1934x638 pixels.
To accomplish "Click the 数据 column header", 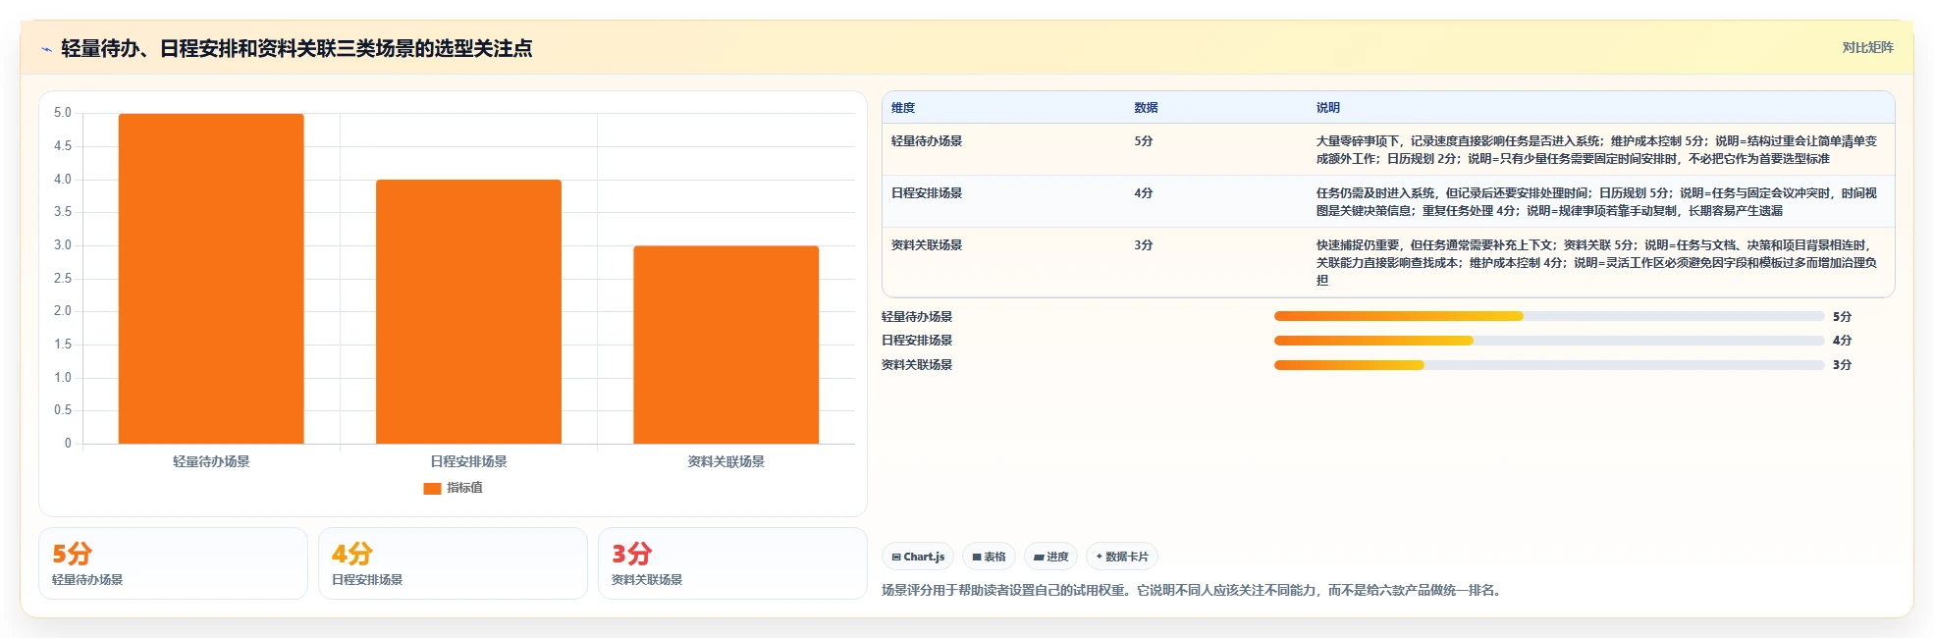I will click(1146, 108).
